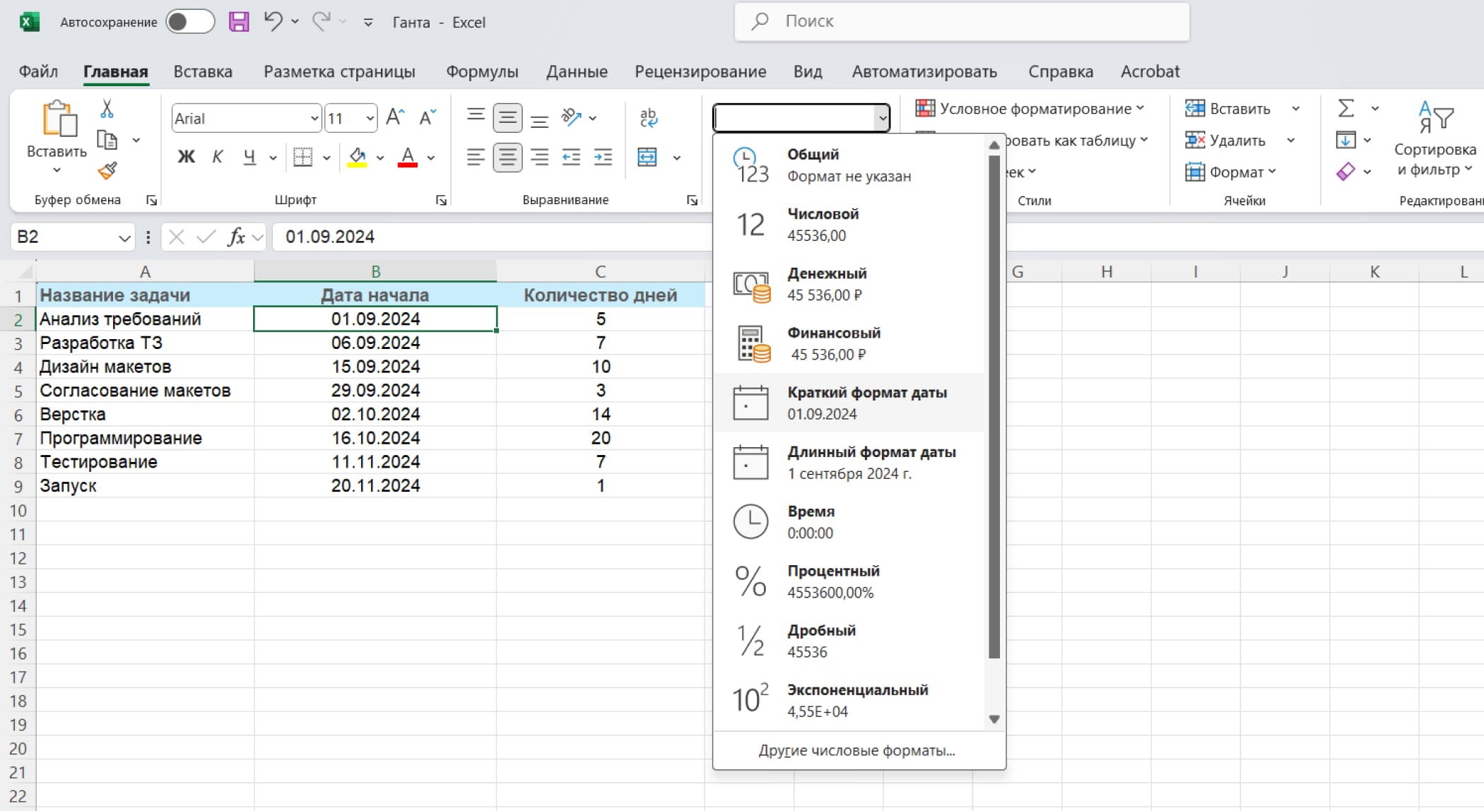Select the Числовой number format
Screen dimensions: 1484x811
tap(849, 224)
